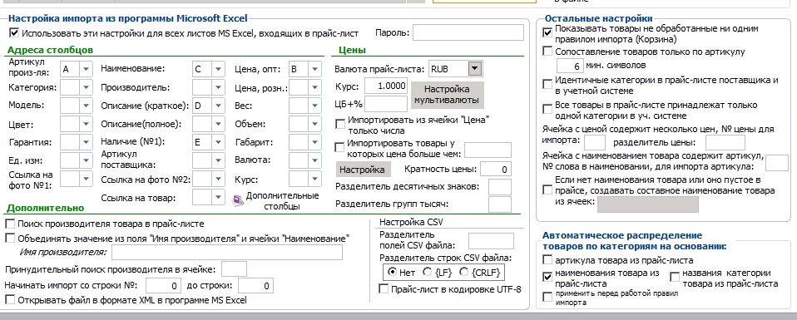Check Поиск производителя товара в прайс-листе
Image resolution: width=797 pixels, height=320 pixels.
click(10, 224)
